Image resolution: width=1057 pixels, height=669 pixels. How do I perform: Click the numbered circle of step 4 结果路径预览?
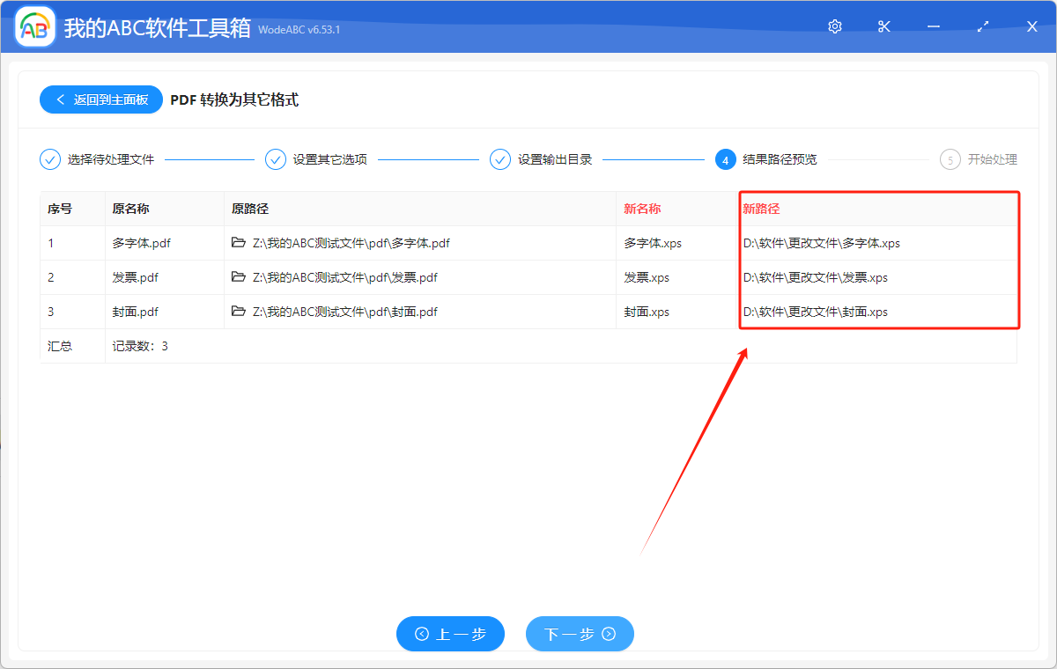click(x=726, y=159)
